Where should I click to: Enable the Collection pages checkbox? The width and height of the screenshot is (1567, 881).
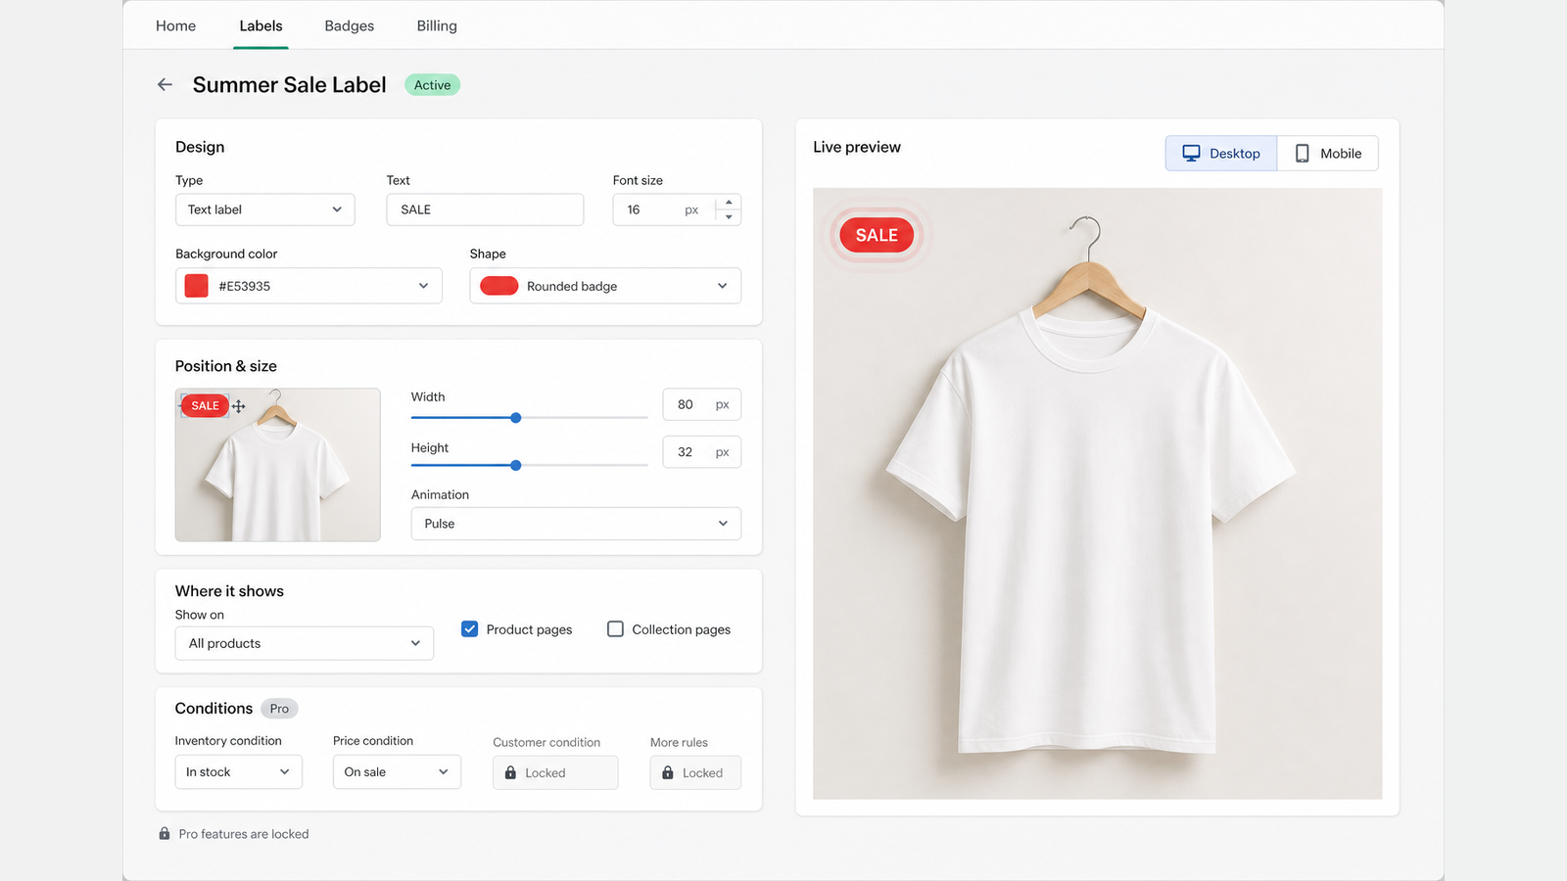tap(615, 629)
